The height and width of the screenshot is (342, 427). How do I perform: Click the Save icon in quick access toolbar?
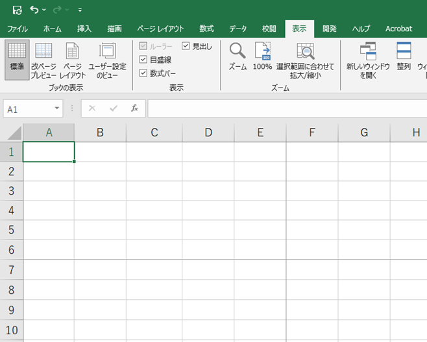point(18,10)
